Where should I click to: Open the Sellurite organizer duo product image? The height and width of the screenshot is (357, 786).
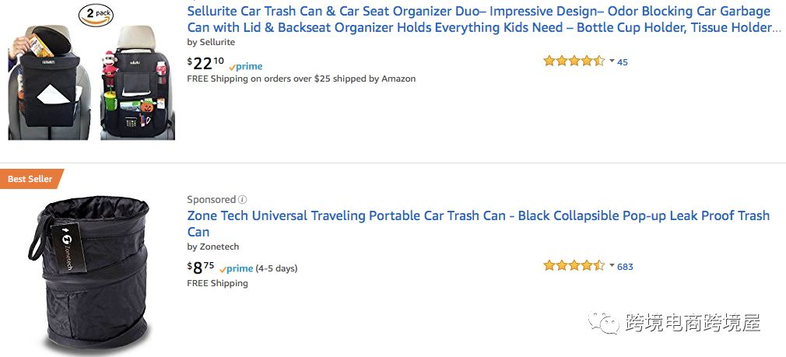pyautogui.click(x=92, y=74)
